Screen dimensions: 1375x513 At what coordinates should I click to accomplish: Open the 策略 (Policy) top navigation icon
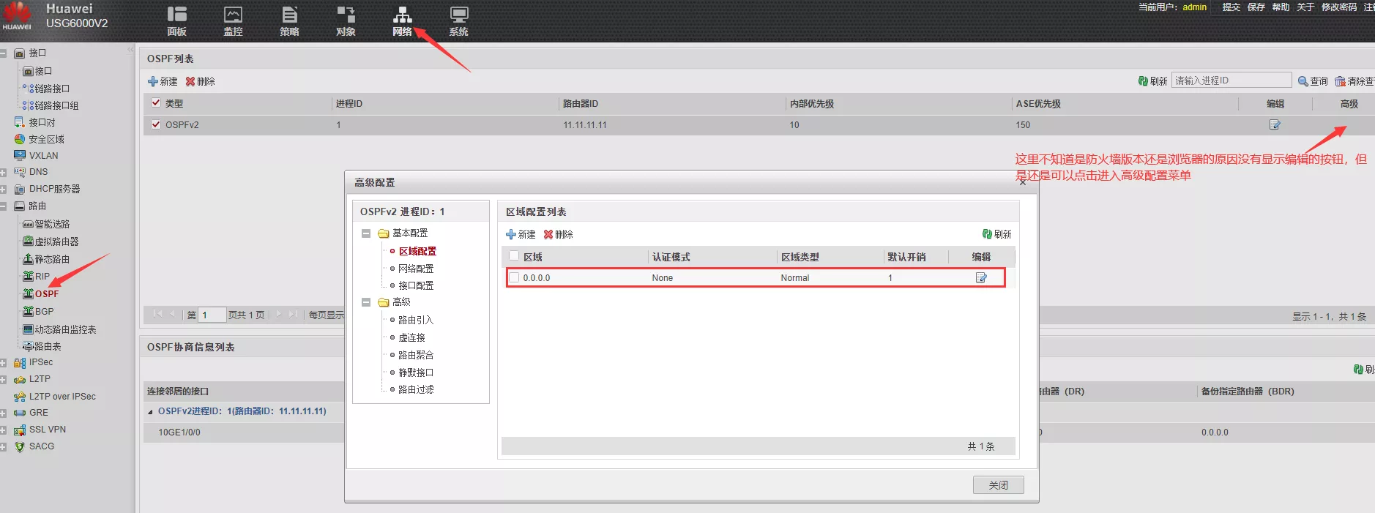click(x=289, y=20)
